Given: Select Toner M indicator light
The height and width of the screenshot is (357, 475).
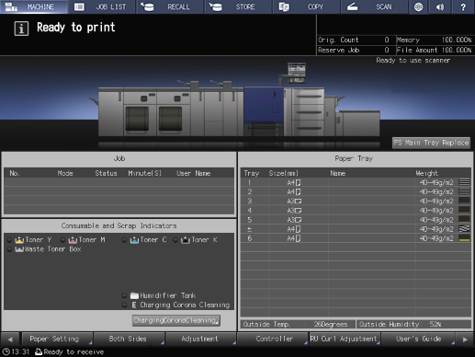Looking at the screenshot, I should (x=63, y=240).
